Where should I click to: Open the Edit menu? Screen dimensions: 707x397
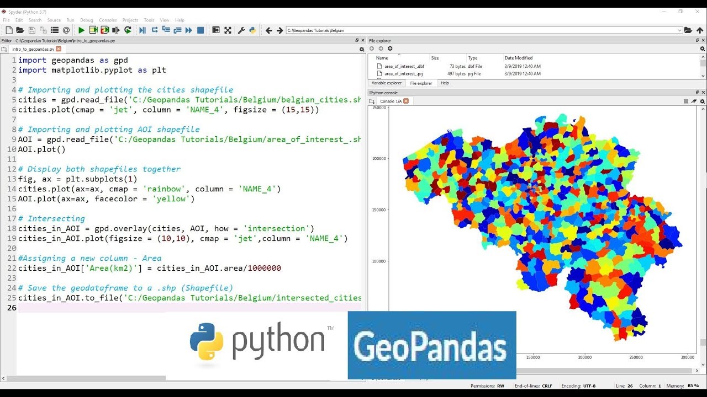19,20
